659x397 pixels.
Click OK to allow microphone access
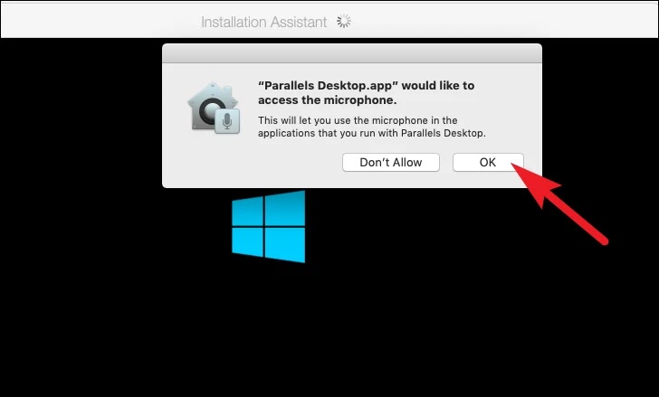tap(488, 163)
